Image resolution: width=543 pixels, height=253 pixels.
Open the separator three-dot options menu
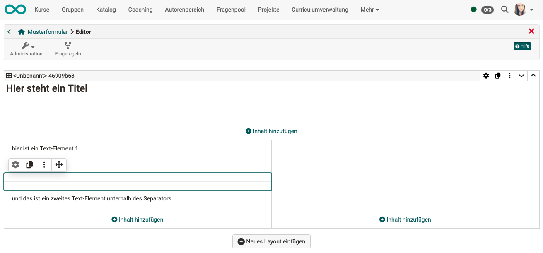tap(44, 165)
